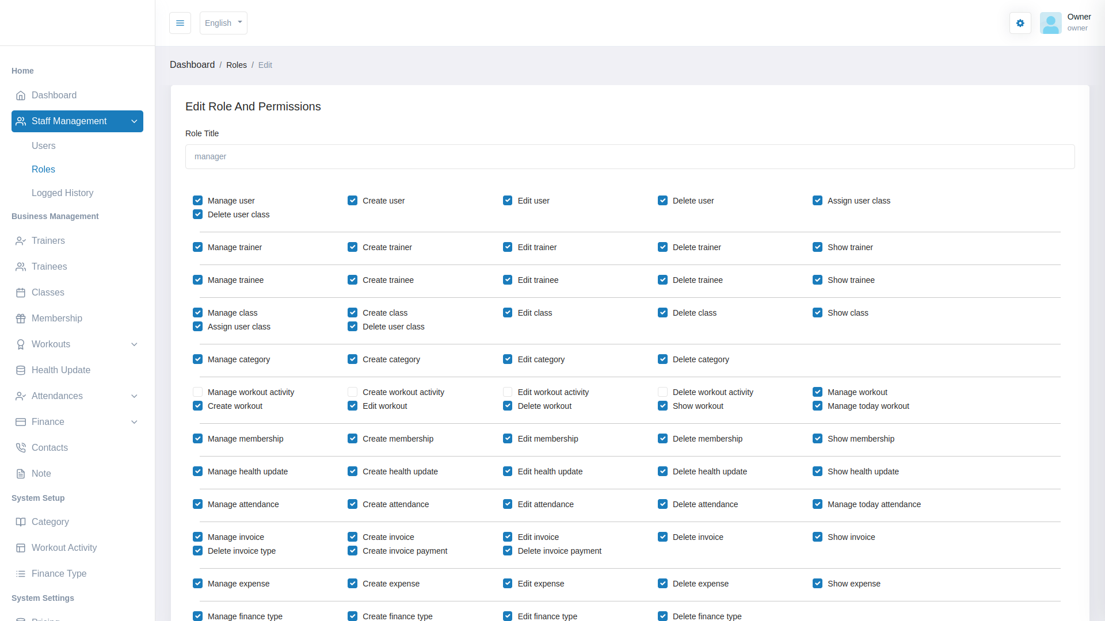
Task: Click the hamburger menu toggle icon
Action: [x=180, y=23]
